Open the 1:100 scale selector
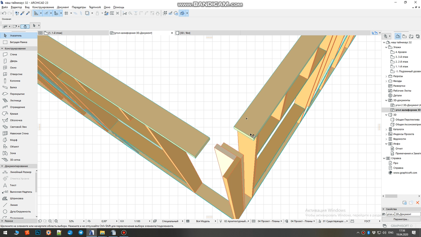The height and width of the screenshot is (237, 421). [137, 221]
